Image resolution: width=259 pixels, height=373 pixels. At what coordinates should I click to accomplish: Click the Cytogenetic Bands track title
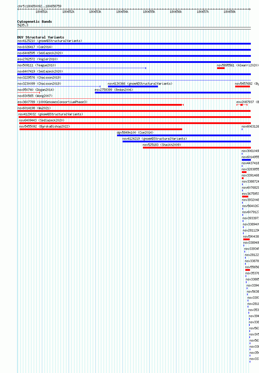[35, 22]
